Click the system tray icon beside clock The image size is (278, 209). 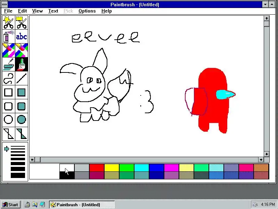(255, 204)
